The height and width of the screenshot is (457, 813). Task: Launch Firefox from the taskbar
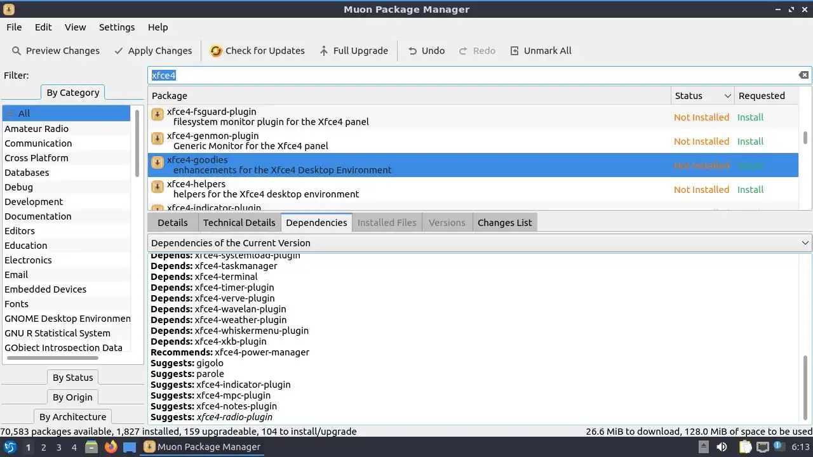click(x=111, y=447)
